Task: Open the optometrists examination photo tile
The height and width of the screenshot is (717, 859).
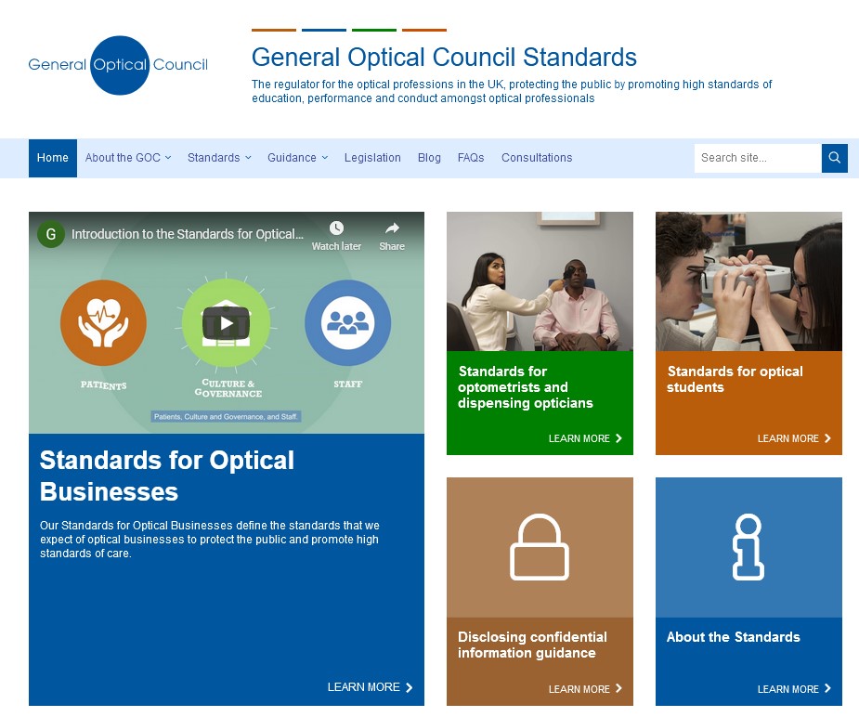Action: pyautogui.click(x=540, y=281)
